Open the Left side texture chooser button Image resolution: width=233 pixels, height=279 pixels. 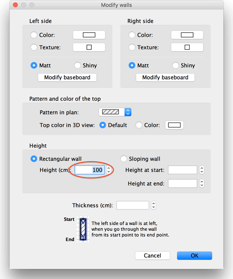89,47
